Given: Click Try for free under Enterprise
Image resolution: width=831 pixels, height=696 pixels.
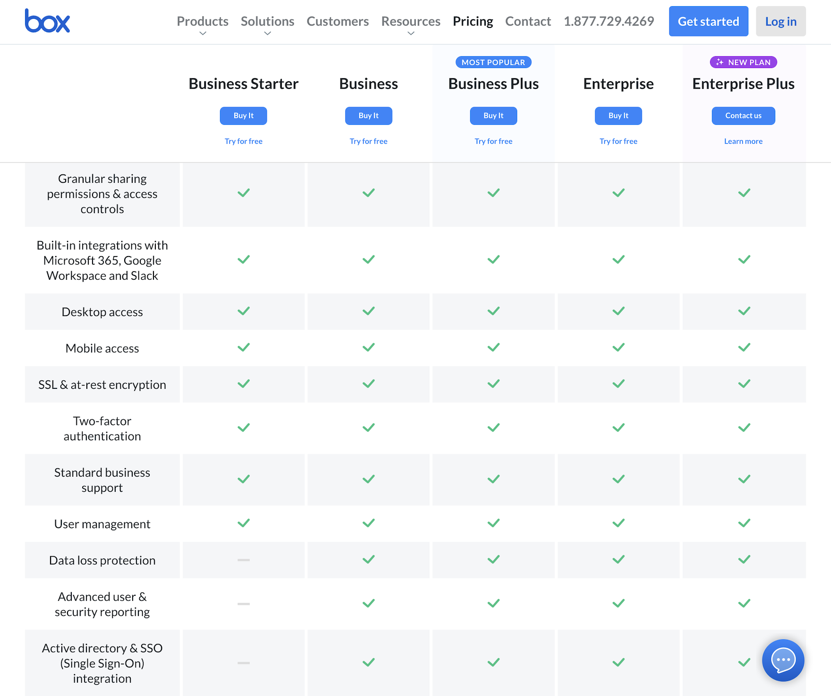Looking at the screenshot, I should [618, 141].
